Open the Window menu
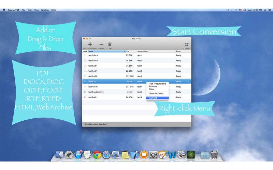Image resolution: width=273 pixels, height=170 pixels. tap(45, 10)
